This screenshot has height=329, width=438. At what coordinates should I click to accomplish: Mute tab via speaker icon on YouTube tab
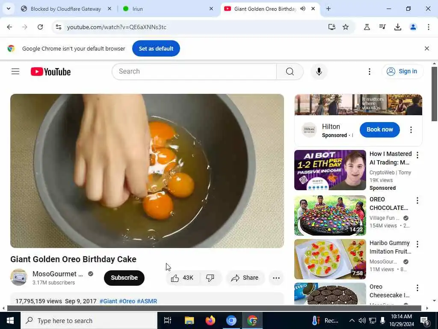click(303, 9)
